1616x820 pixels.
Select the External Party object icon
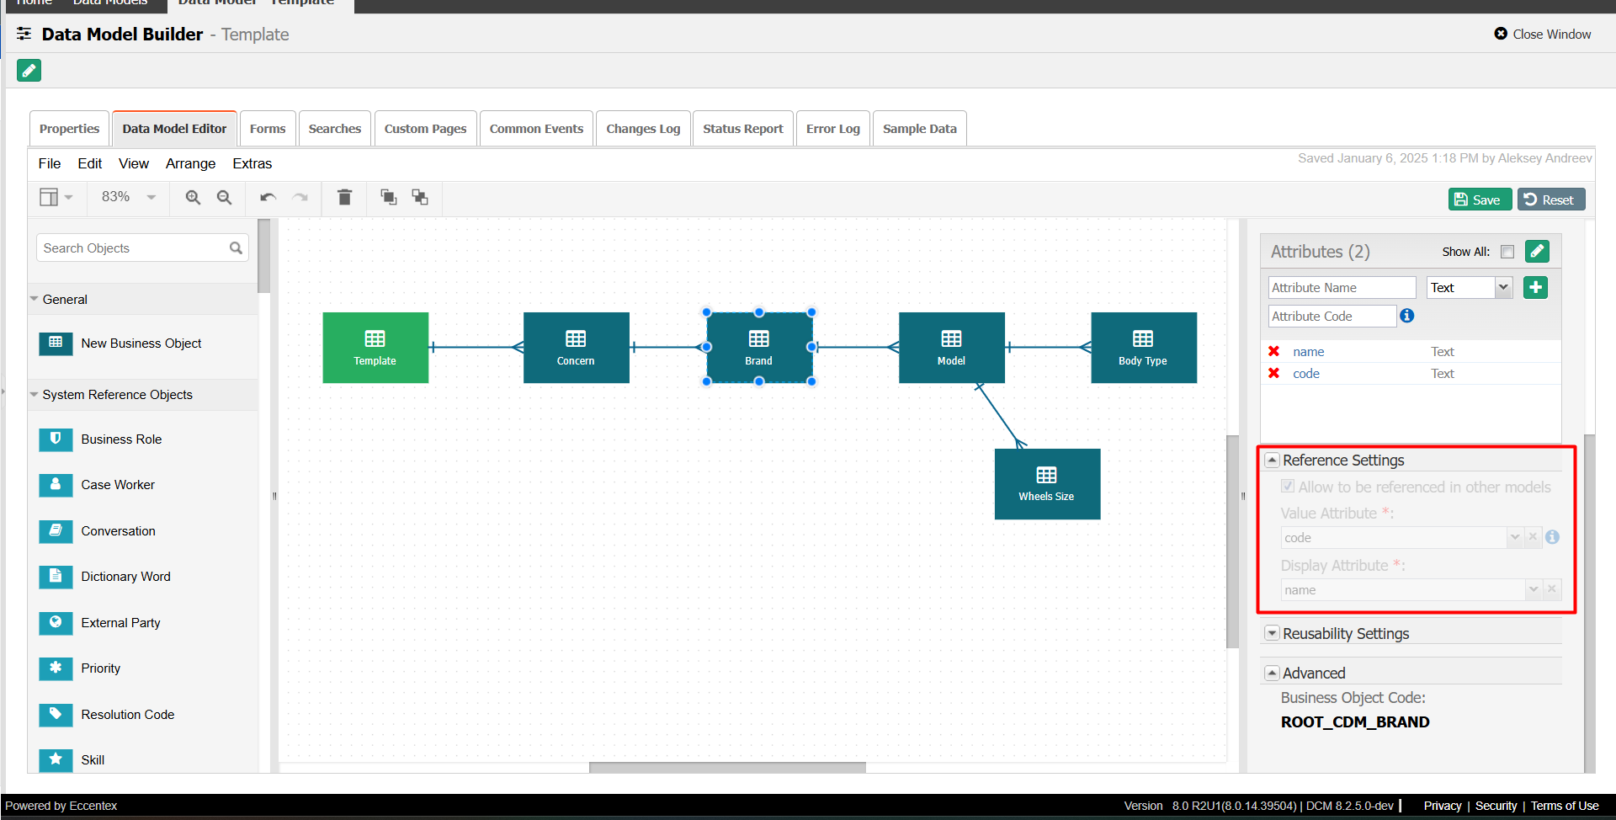click(56, 622)
